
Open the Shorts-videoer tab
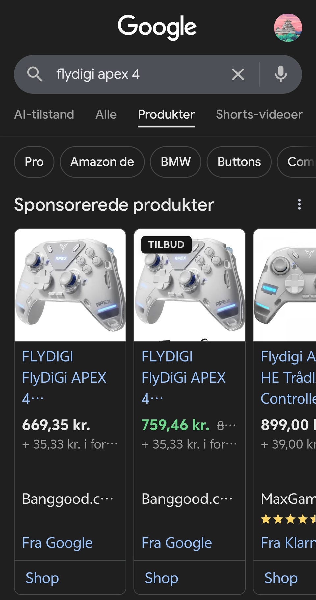(x=259, y=114)
